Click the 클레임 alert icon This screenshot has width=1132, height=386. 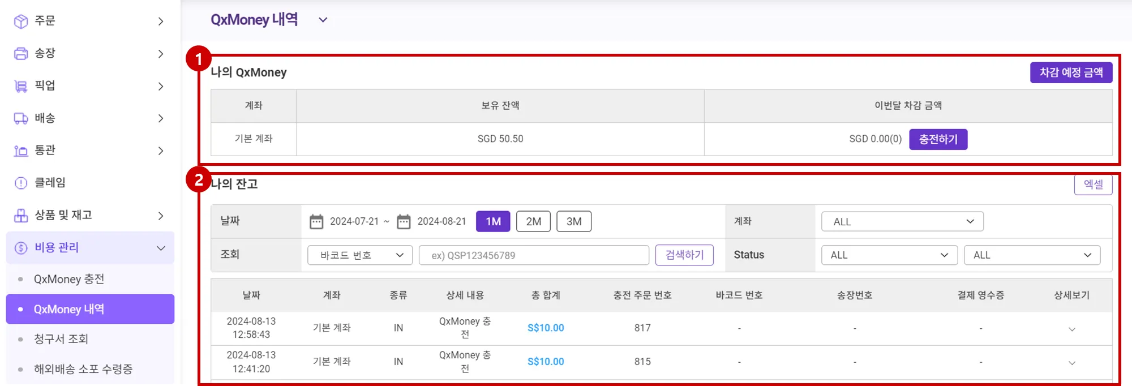[21, 183]
